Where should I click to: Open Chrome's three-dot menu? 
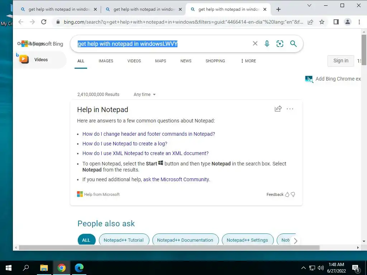tap(359, 22)
